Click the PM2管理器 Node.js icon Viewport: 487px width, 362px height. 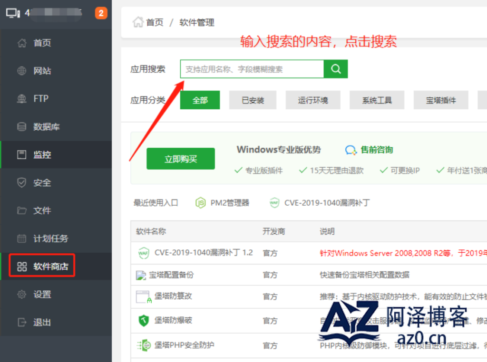(200, 203)
